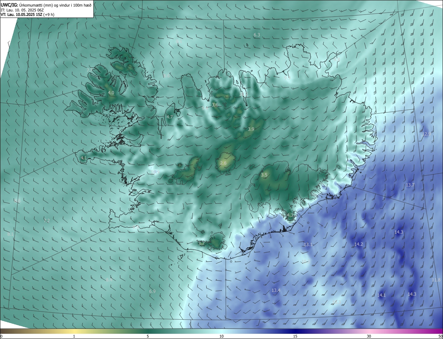
Task: Click the colorbar tick label 10
Action: pyautogui.click(x=221, y=336)
